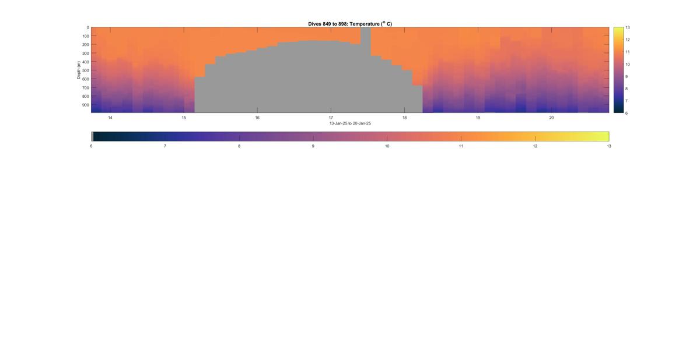The height and width of the screenshot is (362, 700).
Task: Click tick label 13 on horizontal colorbar
Action: (609, 146)
